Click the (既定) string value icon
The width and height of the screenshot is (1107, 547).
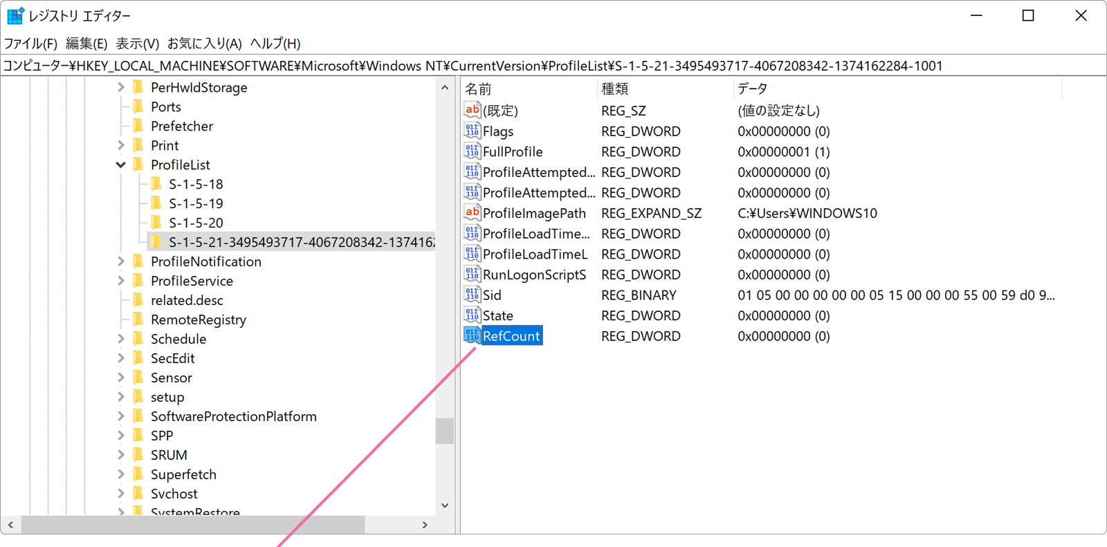pyautogui.click(x=473, y=110)
